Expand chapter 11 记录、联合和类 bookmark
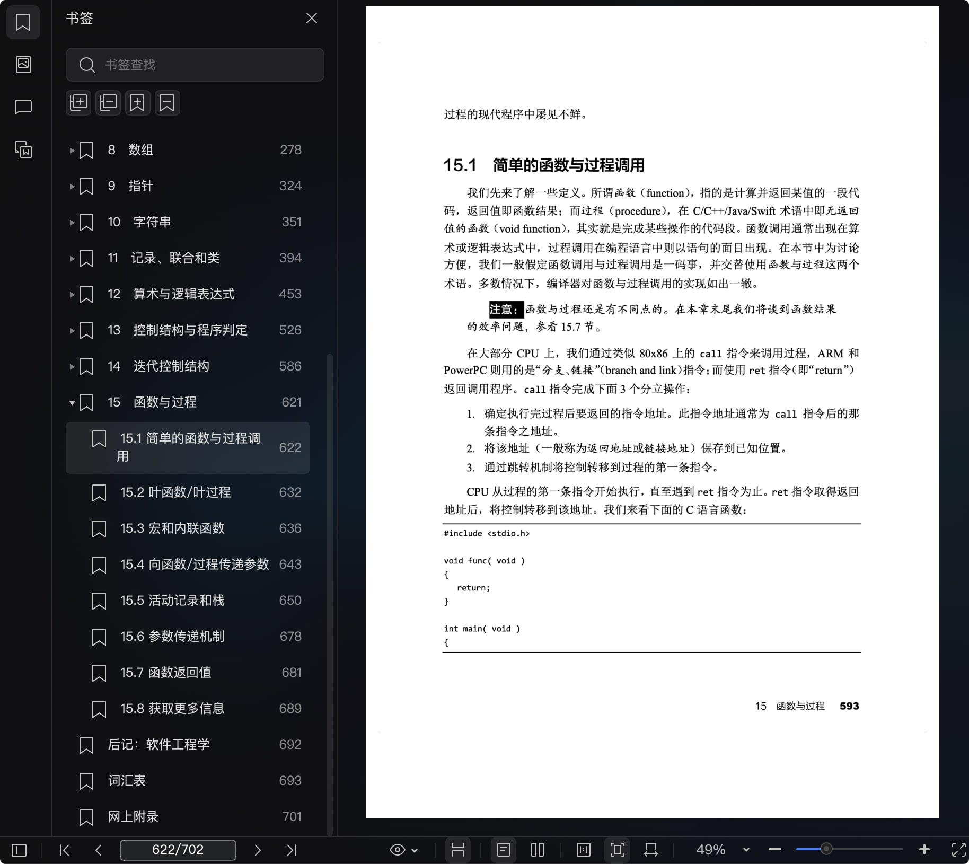This screenshot has height=864, width=969. (x=72, y=258)
